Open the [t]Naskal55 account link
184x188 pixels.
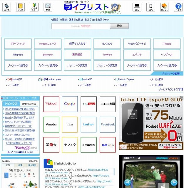86,79
